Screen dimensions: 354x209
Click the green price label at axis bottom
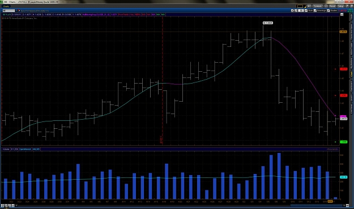click(x=343, y=142)
